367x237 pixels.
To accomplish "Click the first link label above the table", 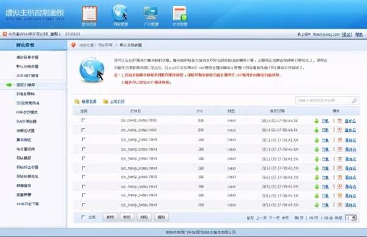I will [89, 101].
